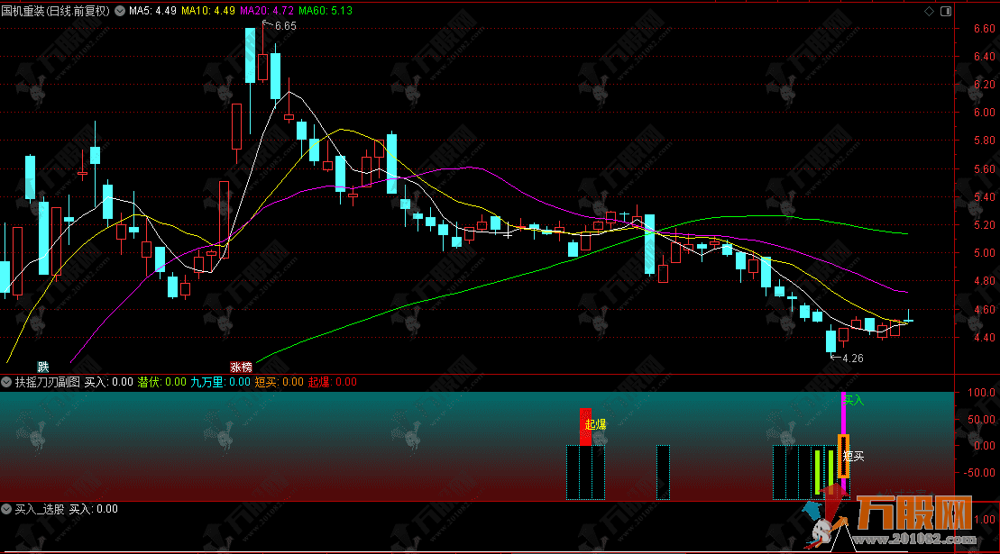Screen dimensions: 1000x554
Task: Click the 5.40 price axis label
Action: click(984, 196)
